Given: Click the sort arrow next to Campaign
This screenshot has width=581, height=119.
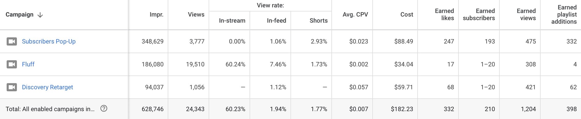Looking at the screenshot, I should (40, 15).
